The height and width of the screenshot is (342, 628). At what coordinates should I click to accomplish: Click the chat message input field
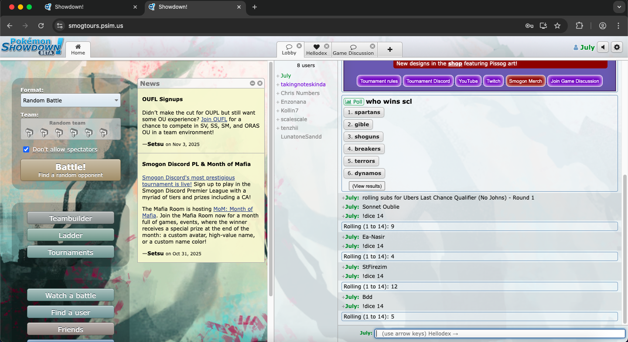(500, 334)
